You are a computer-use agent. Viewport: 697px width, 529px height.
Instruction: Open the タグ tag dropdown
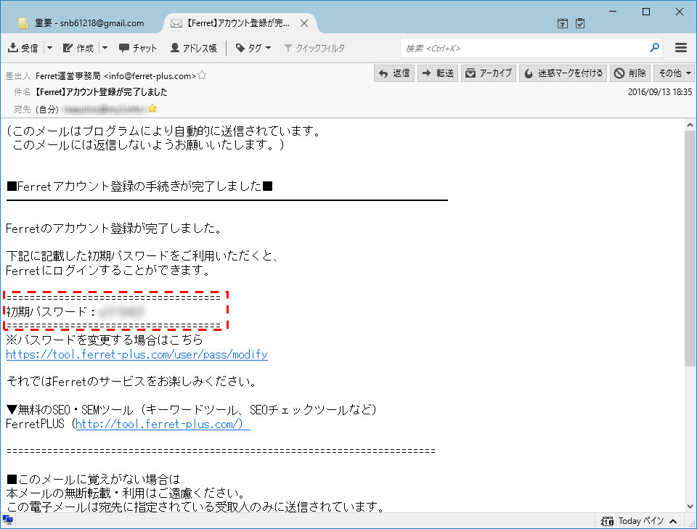point(253,48)
